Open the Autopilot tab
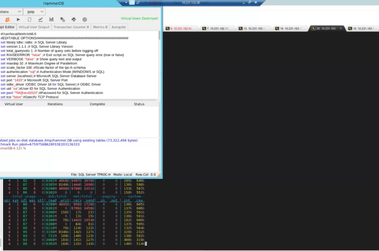 pos(119,27)
